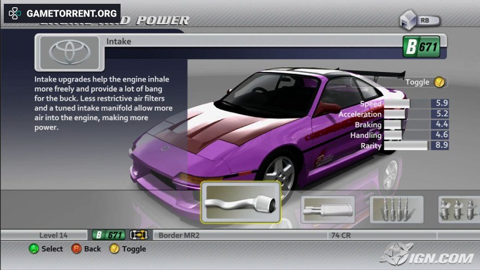Click the Rarity value 8.9

pyautogui.click(x=440, y=145)
